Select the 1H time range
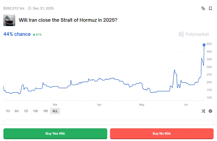The image size is (217, 141). click(x=8, y=111)
